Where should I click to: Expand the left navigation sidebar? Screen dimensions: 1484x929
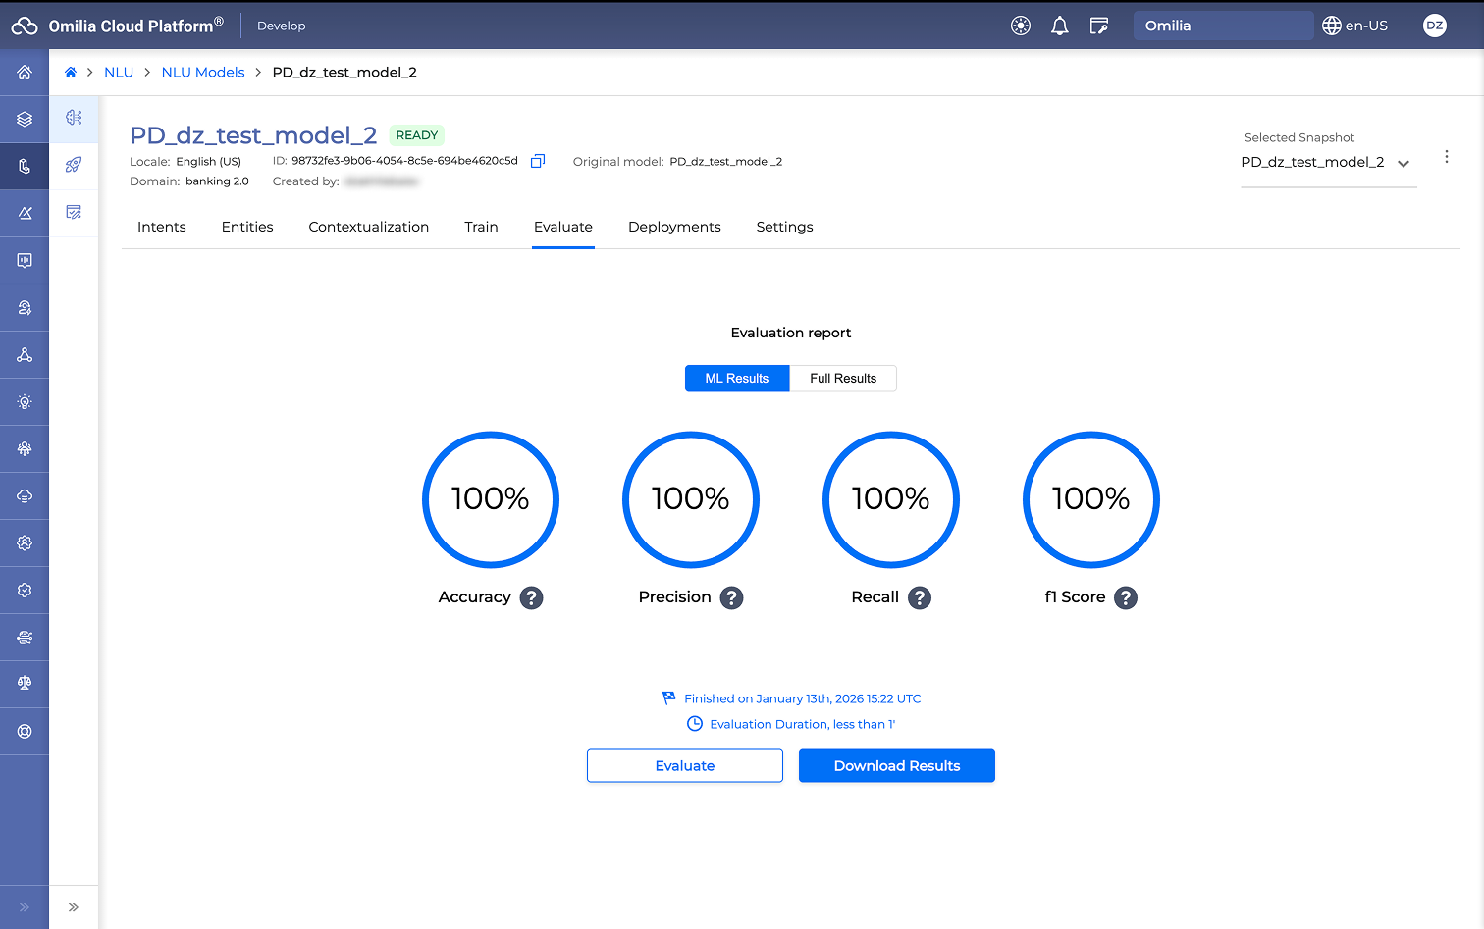click(x=25, y=907)
